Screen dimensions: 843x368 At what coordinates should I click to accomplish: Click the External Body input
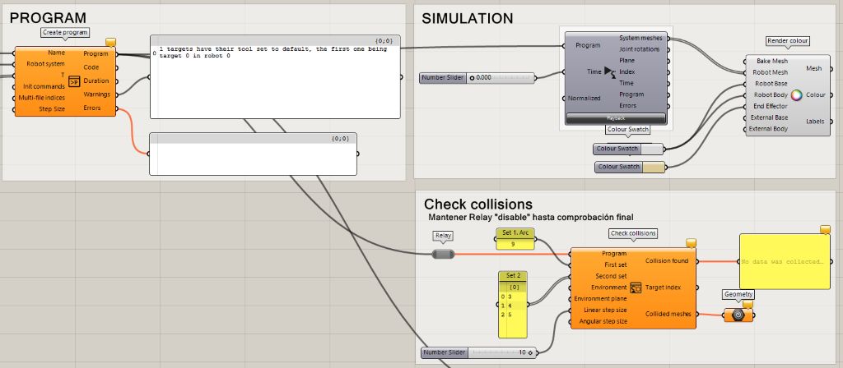(x=768, y=129)
